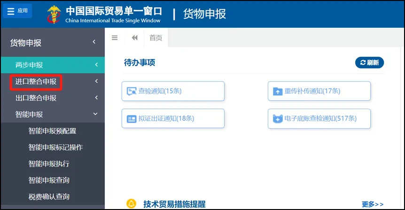The image size is (405, 210).
Task: Expand the 两步申报 chevron
Action: (x=96, y=65)
